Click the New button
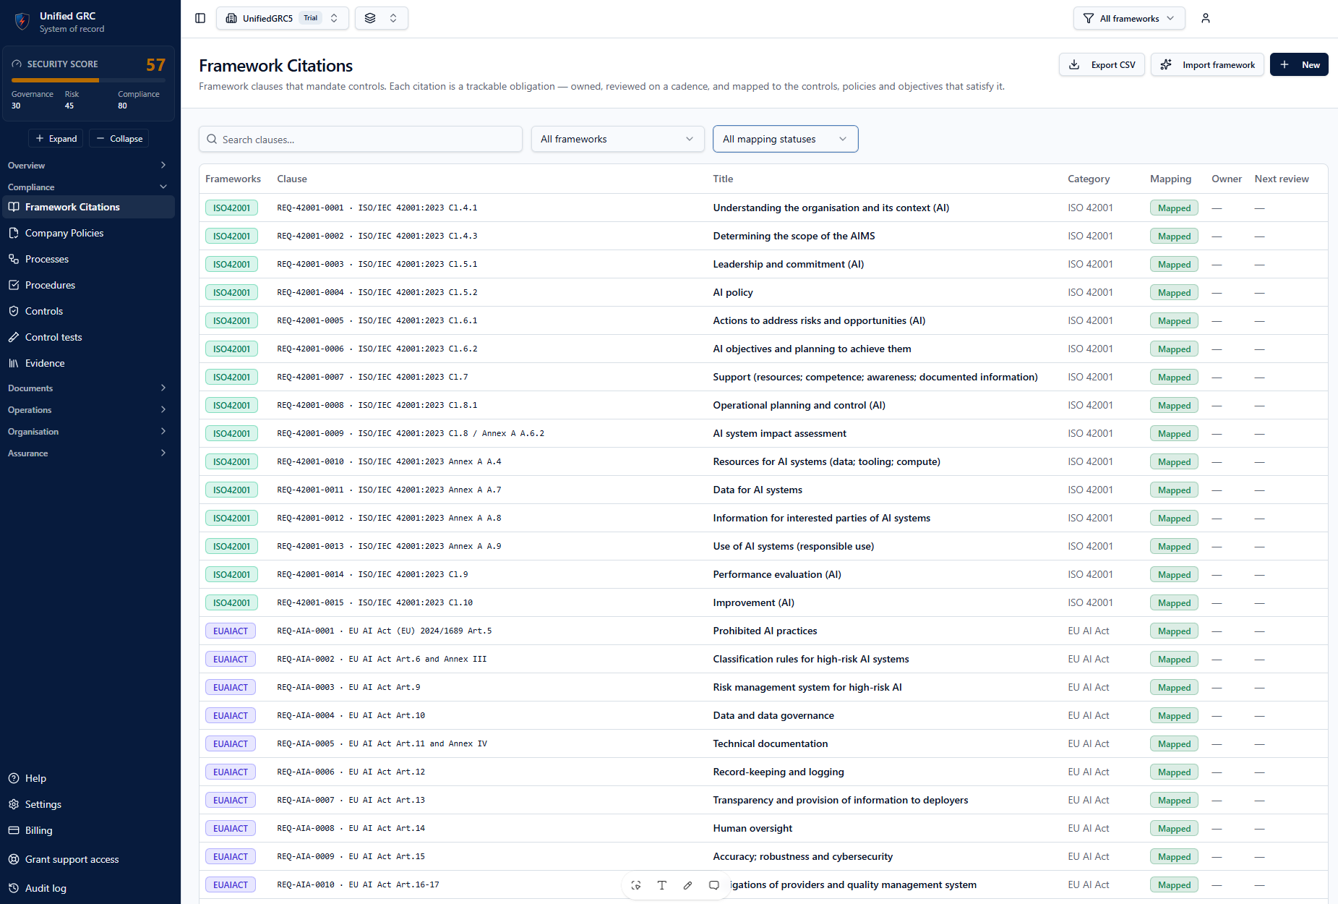 point(1299,64)
